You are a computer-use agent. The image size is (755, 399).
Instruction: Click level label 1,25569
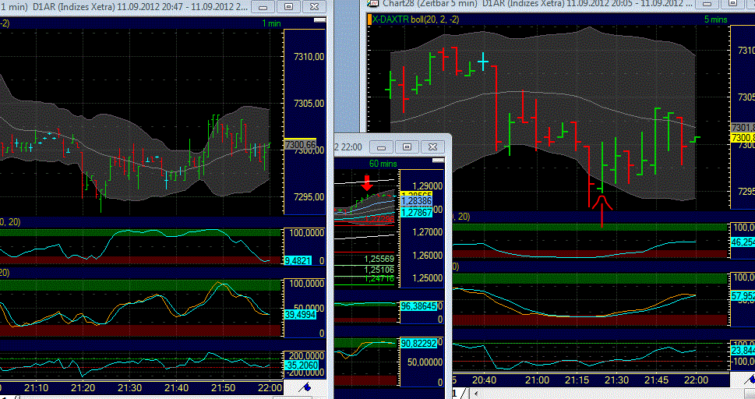tap(379, 260)
